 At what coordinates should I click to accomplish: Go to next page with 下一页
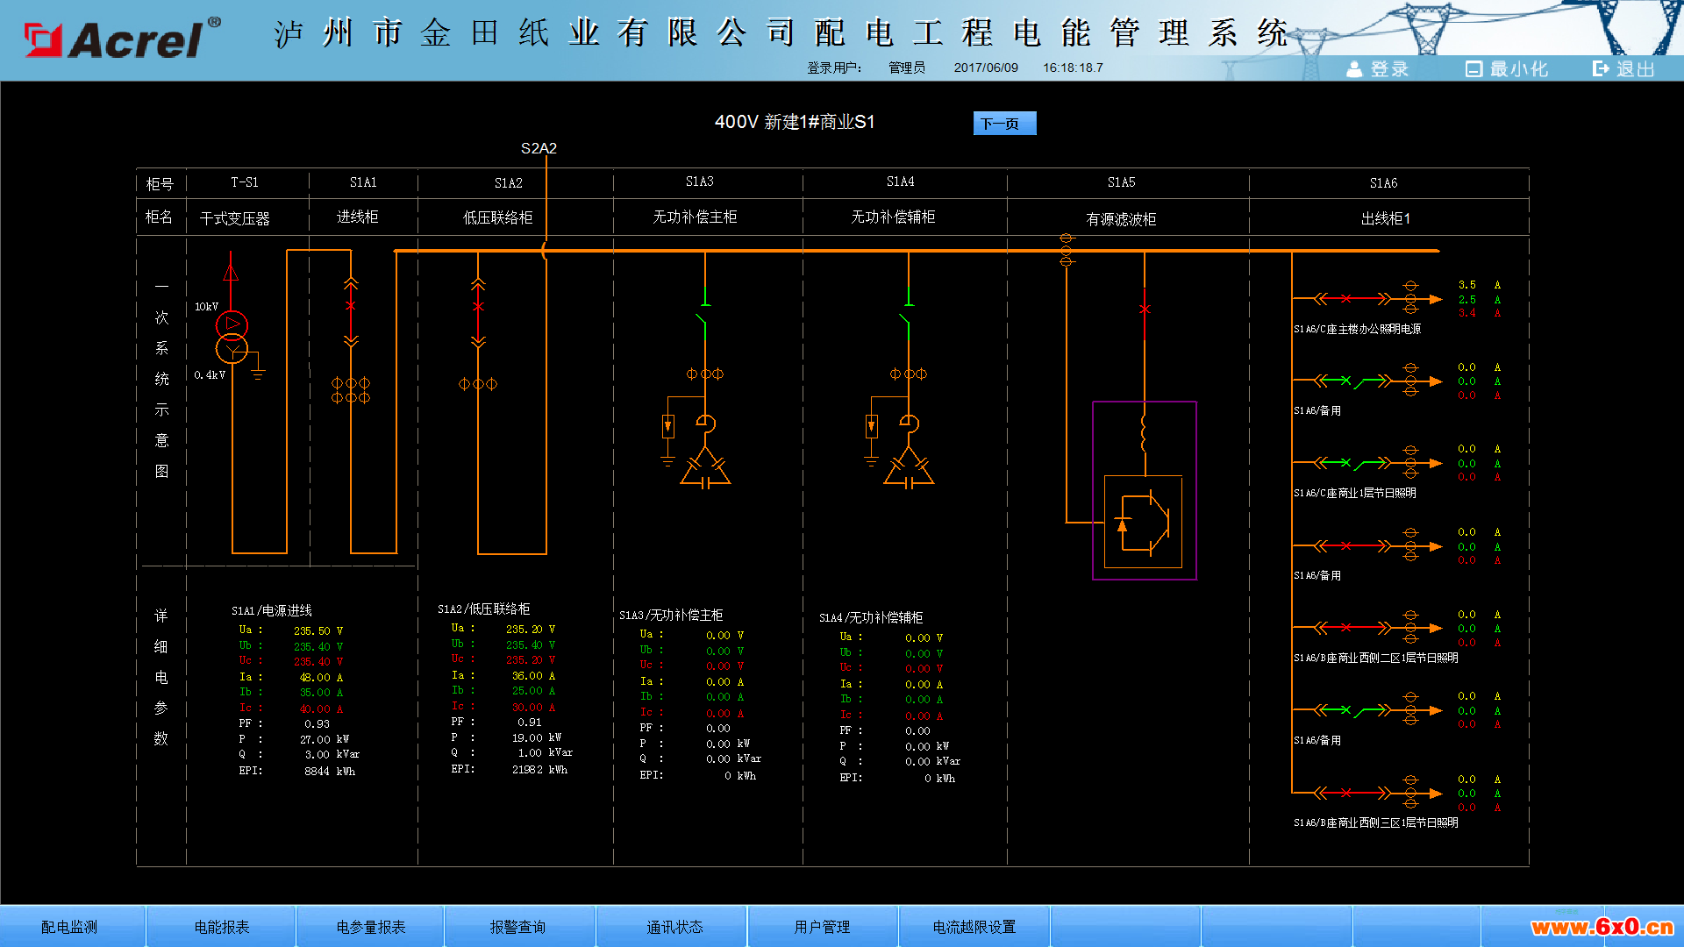coord(1004,124)
